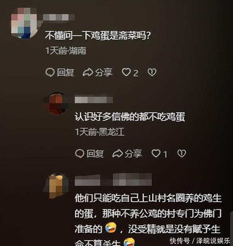Image resolution: width=233 pixels, height=246 pixels.
Task: Click the 快传号 / 泽皖说娱乐 watermark
Action: click(x=200, y=241)
